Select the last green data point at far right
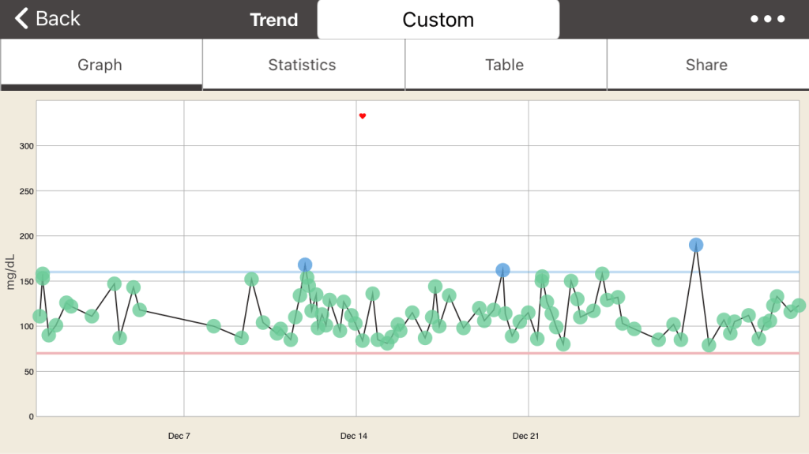Image resolution: width=809 pixels, height=454 pixels. coord(799,306)
